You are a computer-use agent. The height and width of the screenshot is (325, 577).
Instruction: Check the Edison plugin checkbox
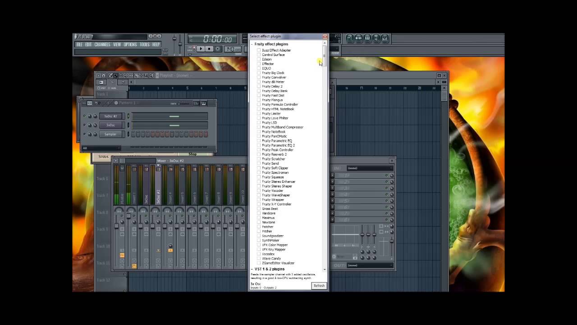pos(259,59)
